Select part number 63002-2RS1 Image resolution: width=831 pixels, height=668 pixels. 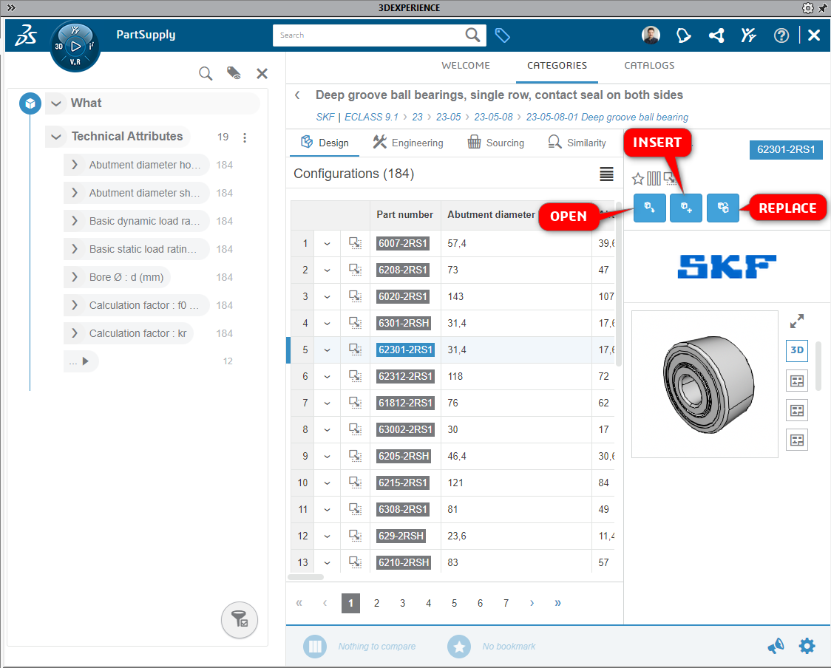coord(405,429)
